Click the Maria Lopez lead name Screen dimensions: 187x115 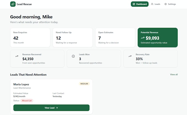coord(21,84)
